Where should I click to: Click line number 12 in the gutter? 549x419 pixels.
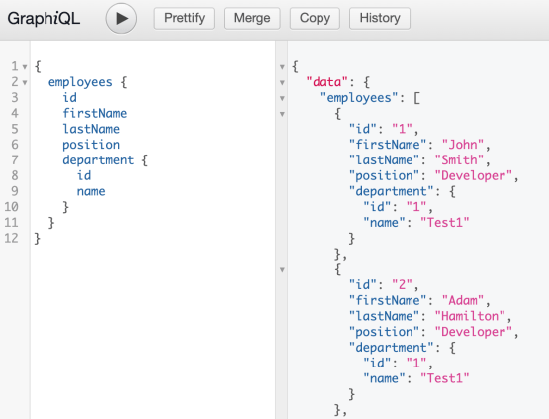pyautogui.click(x=11, y=238)
